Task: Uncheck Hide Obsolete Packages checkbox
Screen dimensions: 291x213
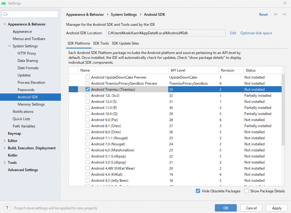Action: (198, 191)
